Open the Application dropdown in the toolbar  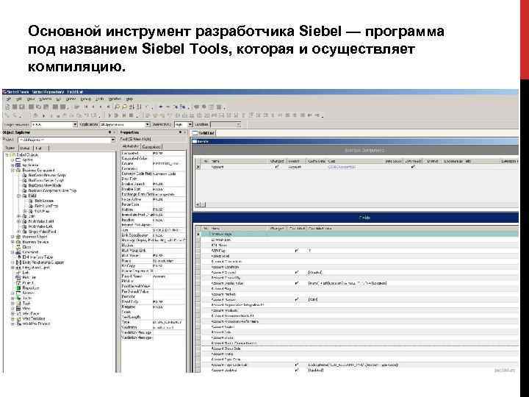[x=148, y=124]
